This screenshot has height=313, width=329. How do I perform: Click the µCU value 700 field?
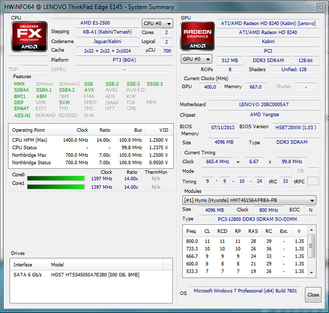pyautogui.click(x=167, y=51)
